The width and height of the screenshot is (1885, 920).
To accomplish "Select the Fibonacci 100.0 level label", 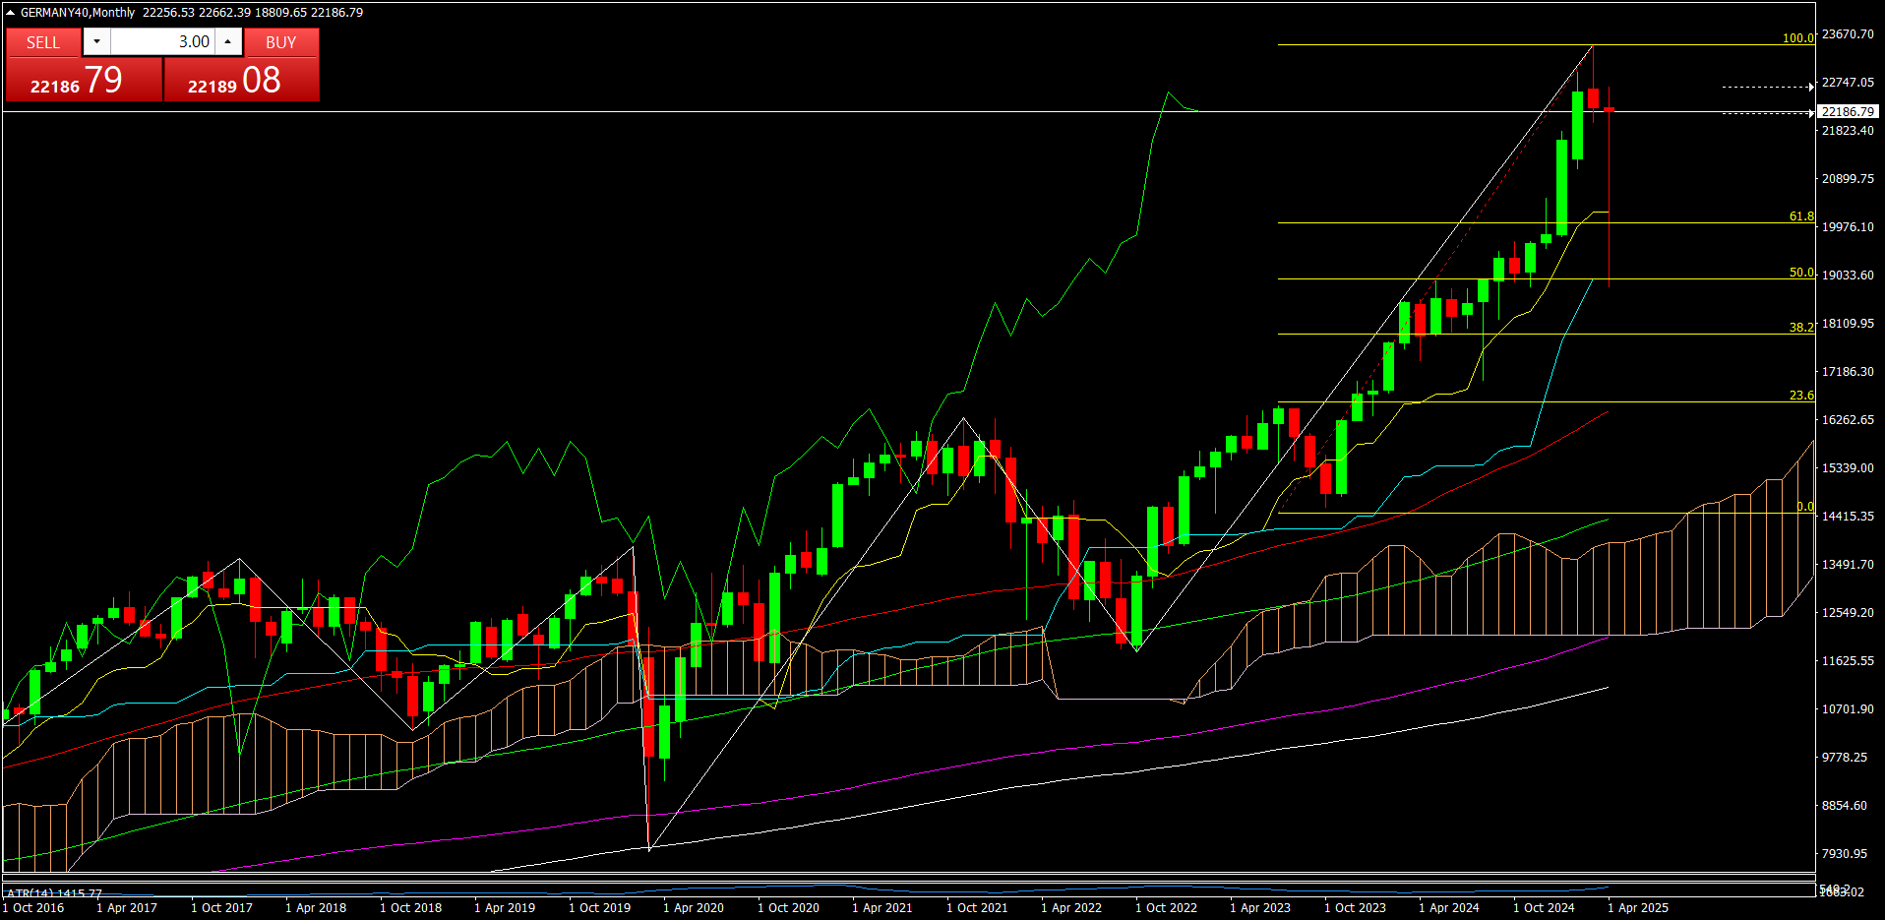I will point(1797,38).
